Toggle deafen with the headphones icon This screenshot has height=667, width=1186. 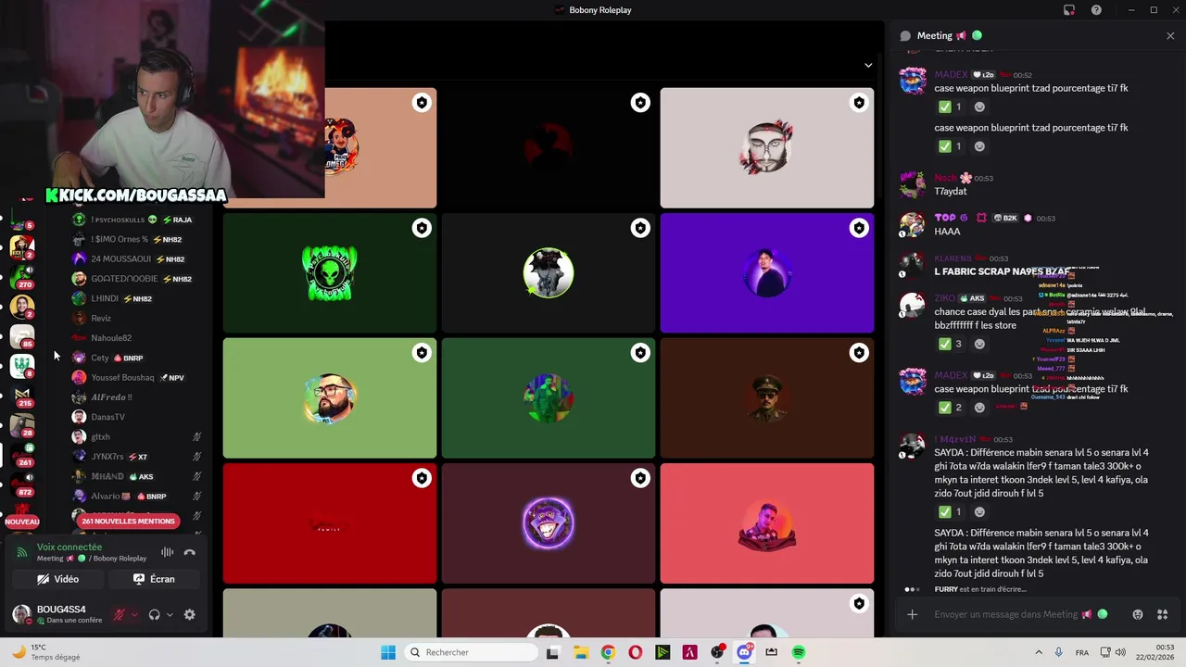click(x=155, y=614)
